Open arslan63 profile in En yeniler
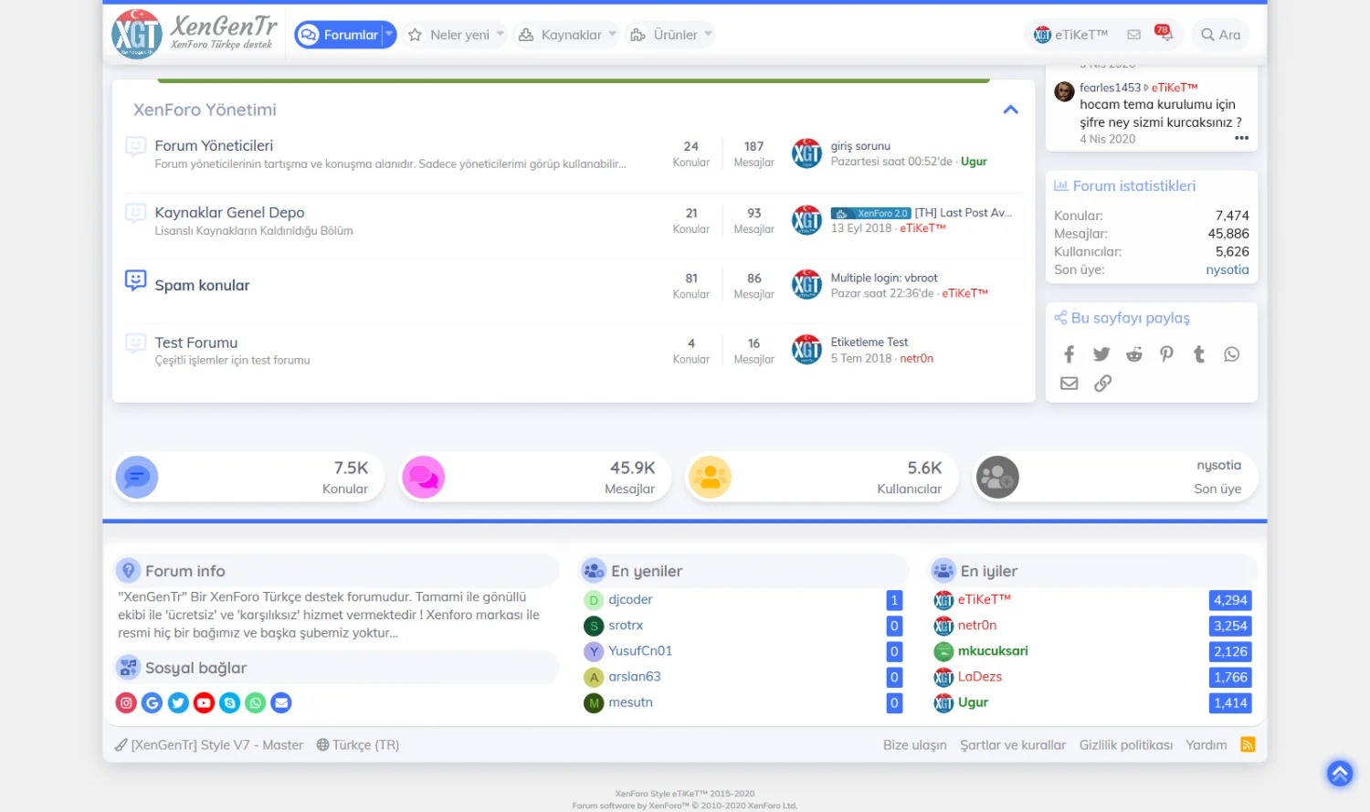The image size is (1370, 812). click(x=635, y=677)
